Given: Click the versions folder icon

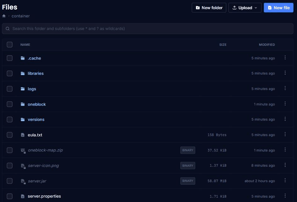Looking at the screenshot, I should pyautogui.click(x=23, y=120).
